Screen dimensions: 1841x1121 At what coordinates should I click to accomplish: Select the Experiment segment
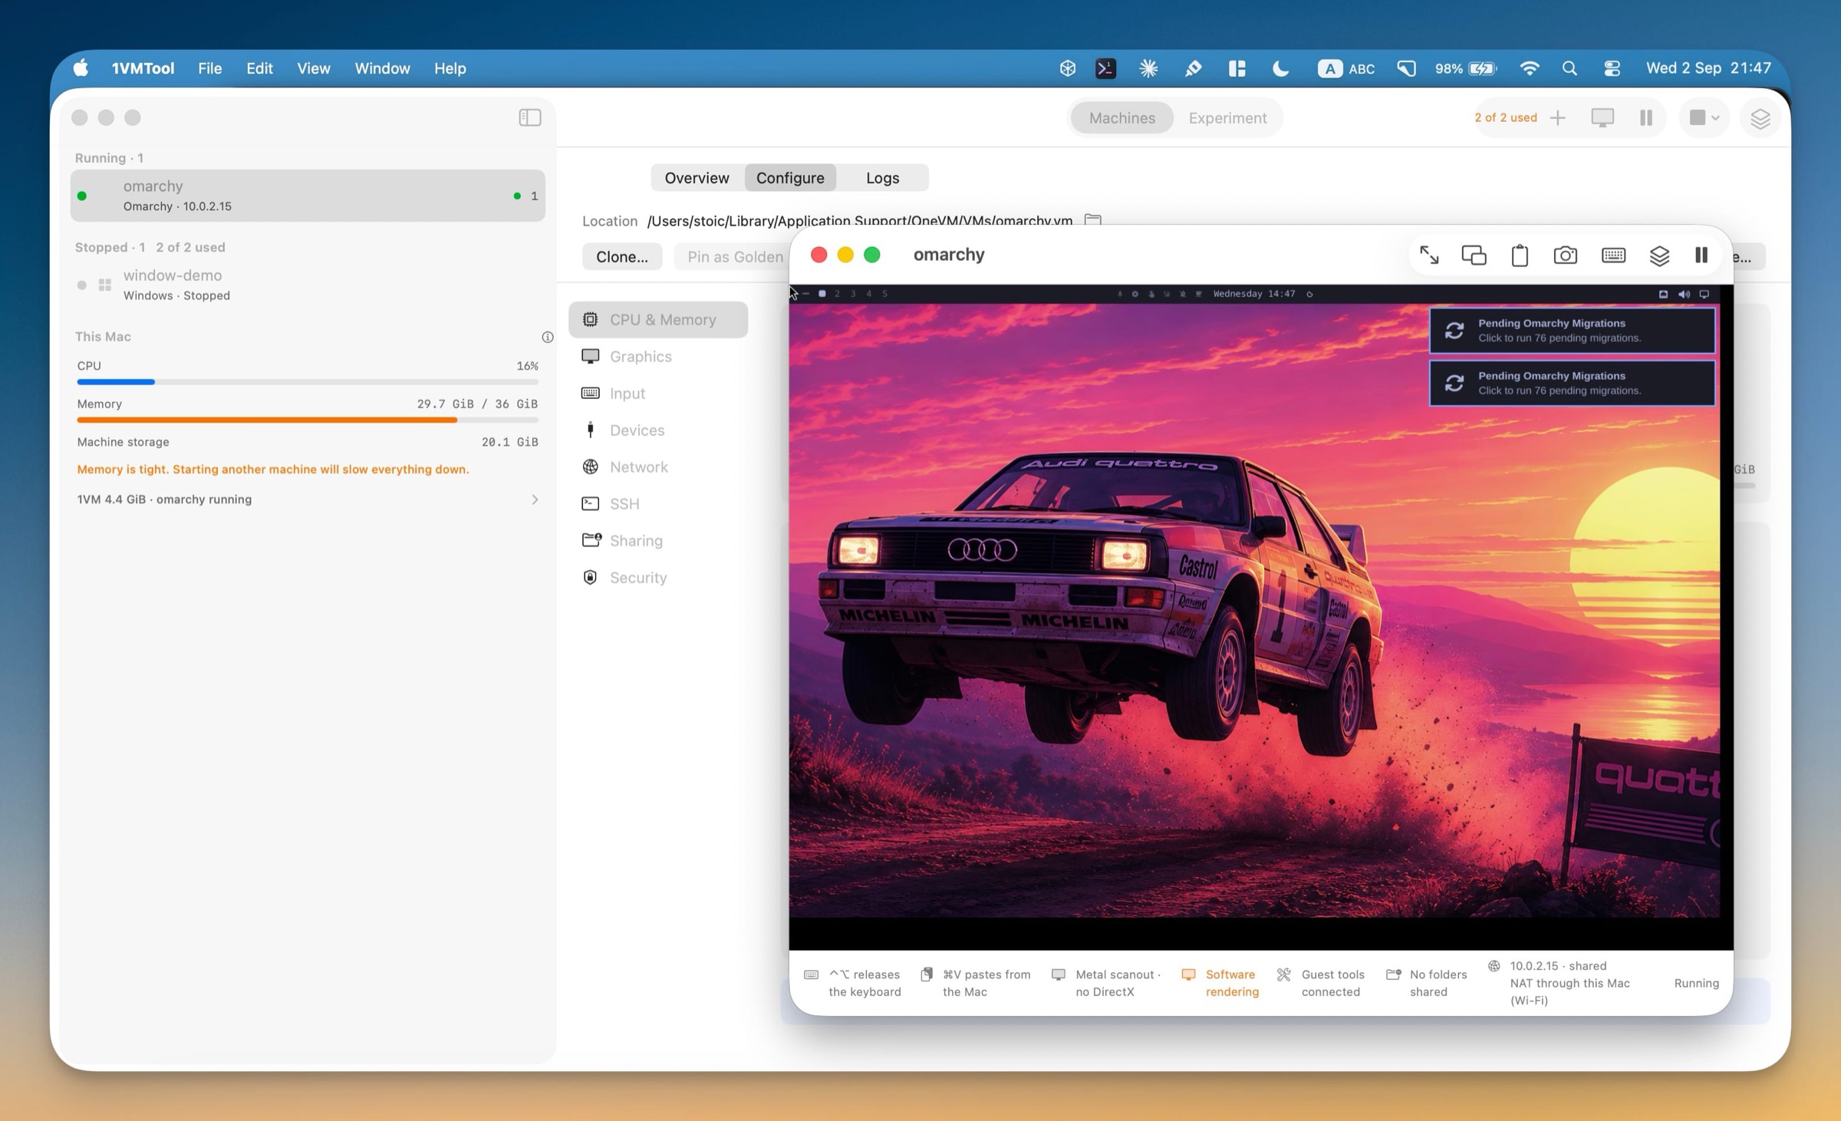(1227, 117)
